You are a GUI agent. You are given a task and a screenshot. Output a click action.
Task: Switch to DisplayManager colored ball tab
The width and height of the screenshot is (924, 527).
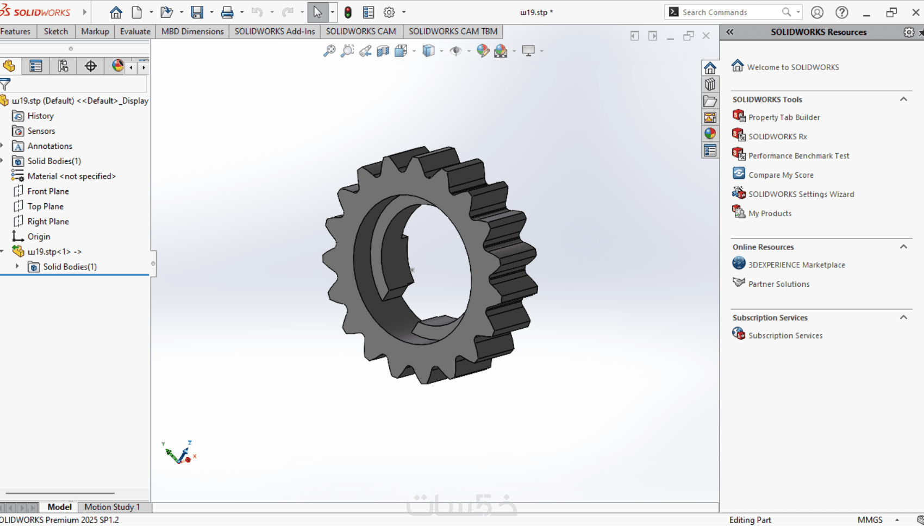[116, 66]
